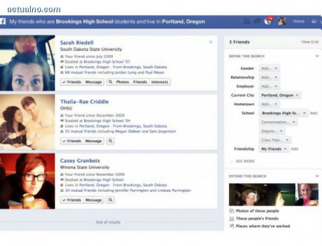The image size is (322, 246).
Task: Collapse the Refine This Search section
Action: [317, 56]
